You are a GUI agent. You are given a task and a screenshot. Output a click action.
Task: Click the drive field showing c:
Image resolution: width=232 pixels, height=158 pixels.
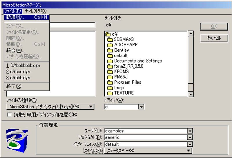(x=122, y=107)
